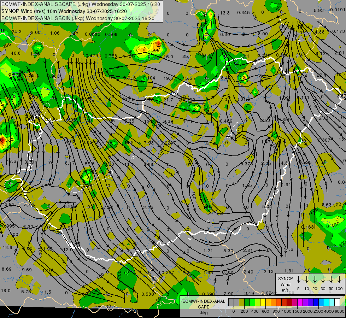The height and width of the screenshot is (318, 346).
Task: Click the 57.6 value on map
Action: coord(89,164)
